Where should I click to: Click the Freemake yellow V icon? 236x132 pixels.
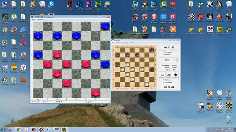pyautogui.click(x=145, y=31)
